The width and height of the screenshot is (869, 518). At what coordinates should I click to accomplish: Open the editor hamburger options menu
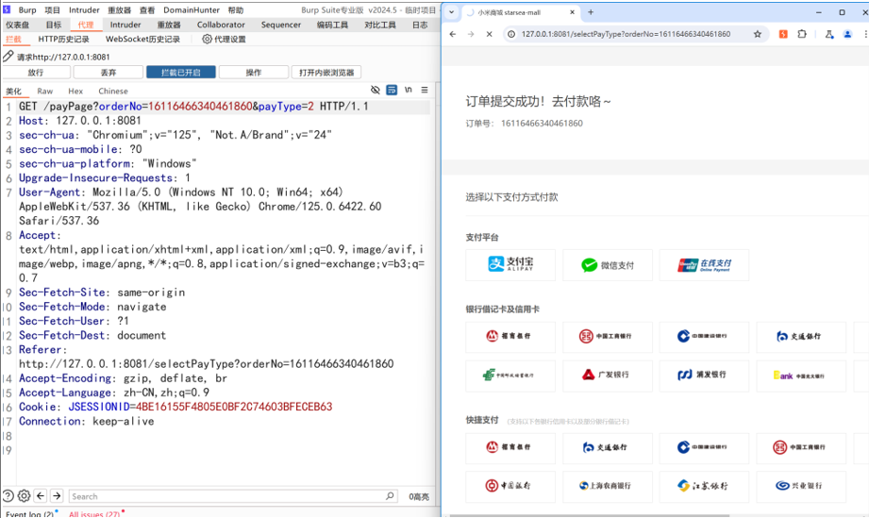coord(425,90)
